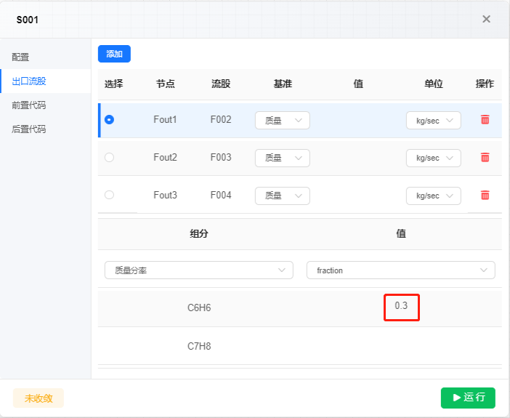
Task: Click the F004 stream cell
Action: (221, 196)
